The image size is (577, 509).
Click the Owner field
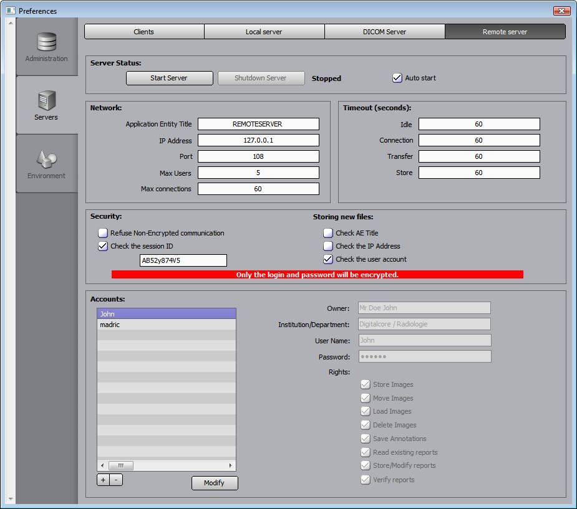(x=424, y=308)
